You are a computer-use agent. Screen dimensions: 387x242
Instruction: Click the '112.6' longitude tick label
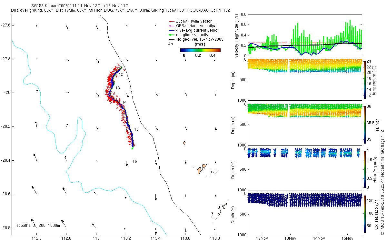click(36, 238)
